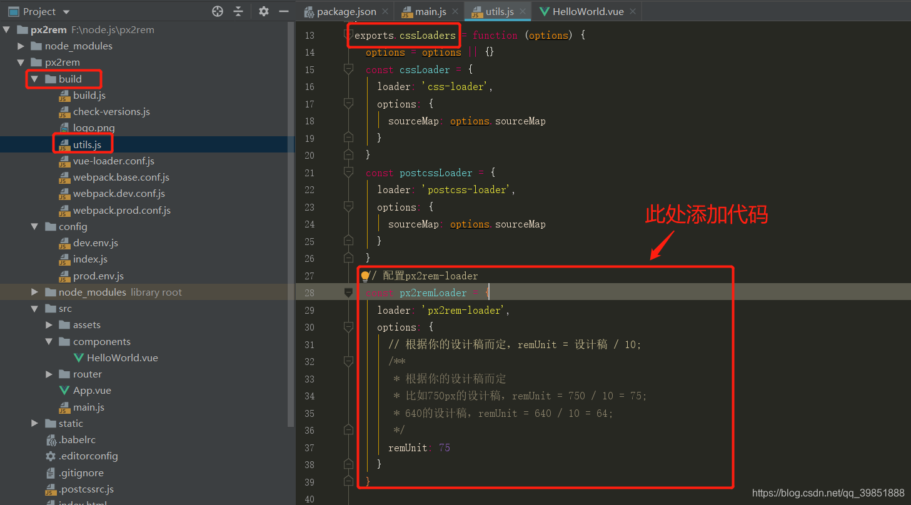Fold the comment block at line 32
The width and height of the screenshot is (911, 505).
pyautogui.click(x=349, y=361)
